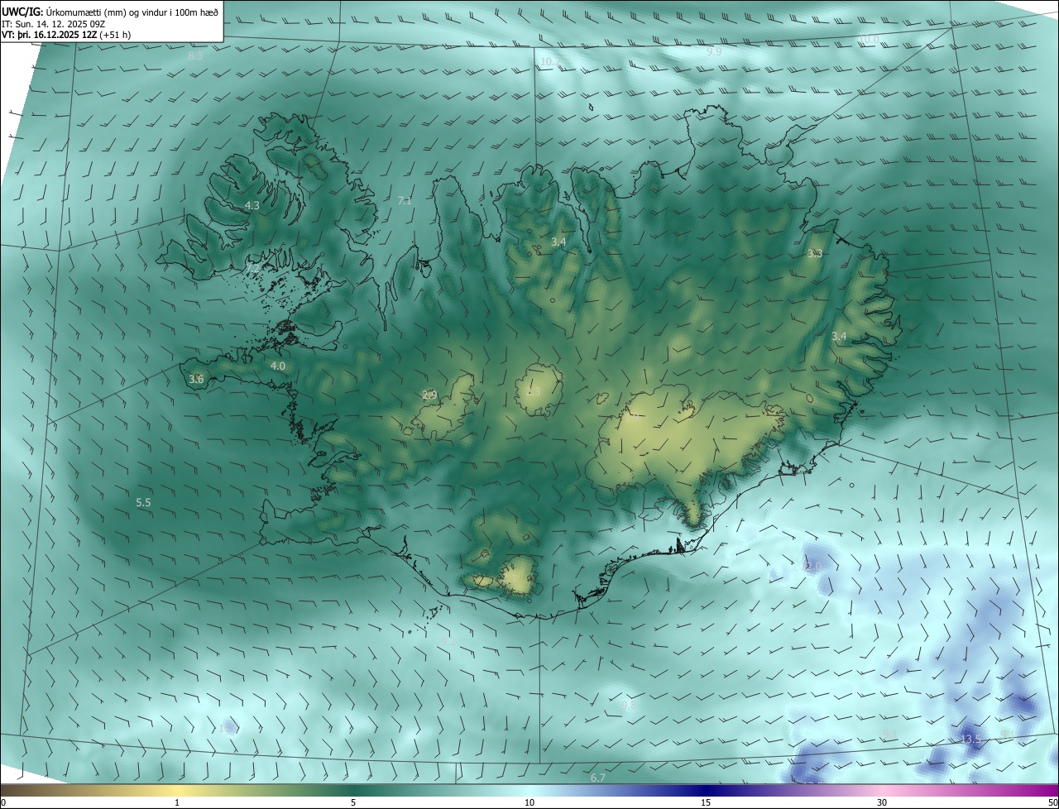Click the 7.1 value label on the map
The image size is (1059, 809).
[x=405, y=200]
